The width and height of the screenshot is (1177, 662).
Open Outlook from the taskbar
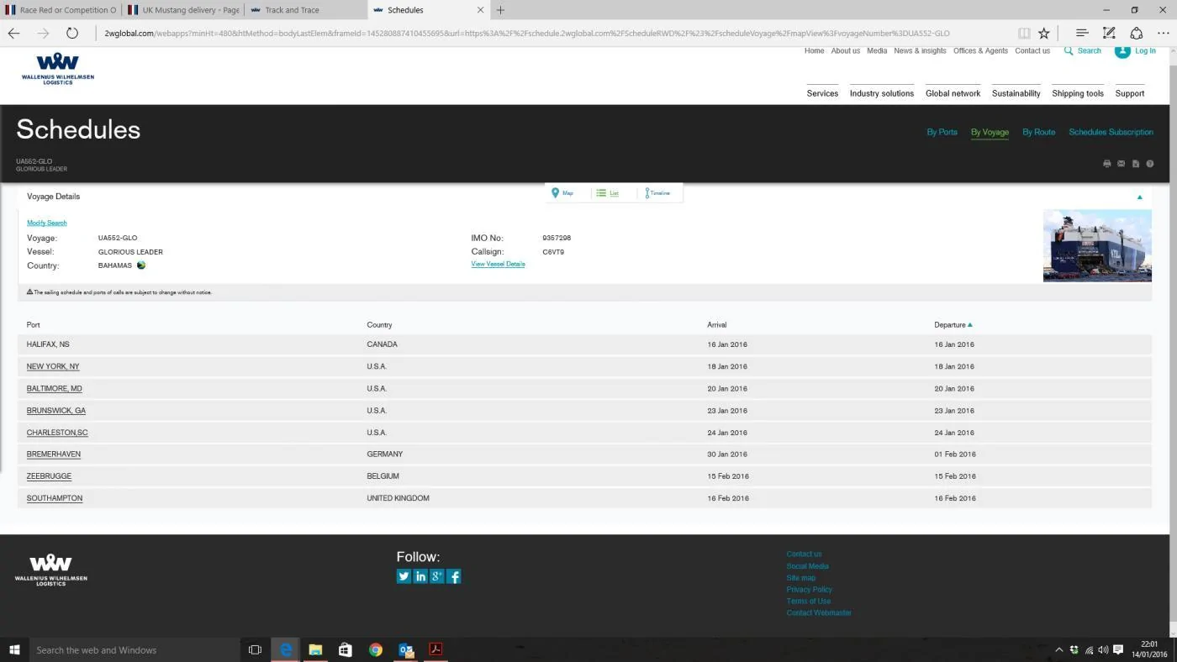pyautogui.click(x=406, y=649)
